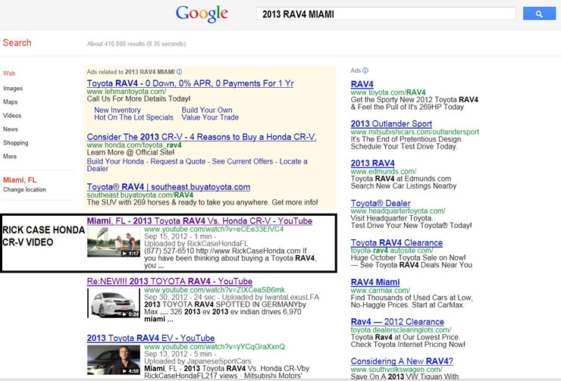Open Hot On The Lot Specials sitelink

[134, 117]
